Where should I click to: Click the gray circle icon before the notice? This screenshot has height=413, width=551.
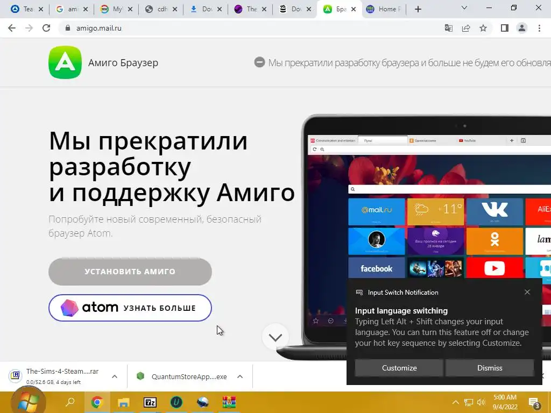[259, 62]
